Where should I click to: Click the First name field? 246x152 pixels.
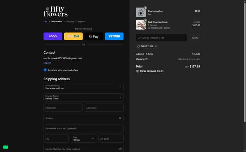[x=63, y=107]
